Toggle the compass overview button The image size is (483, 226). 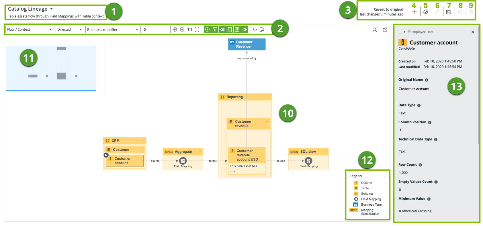pos(207,30)
